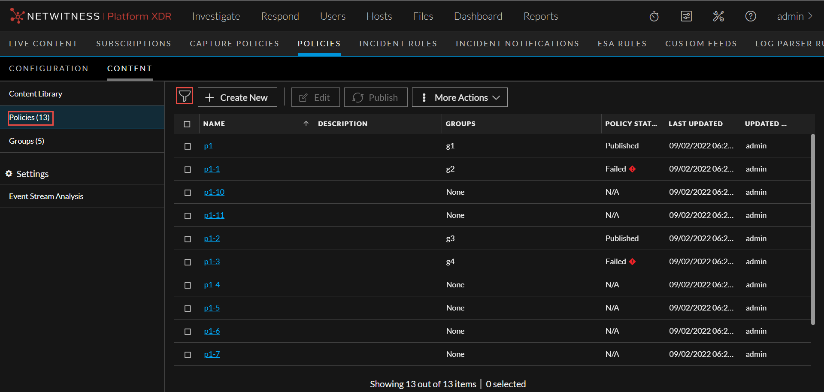Expand the admin user menu
Screen dimensions: 824x392
795,16
